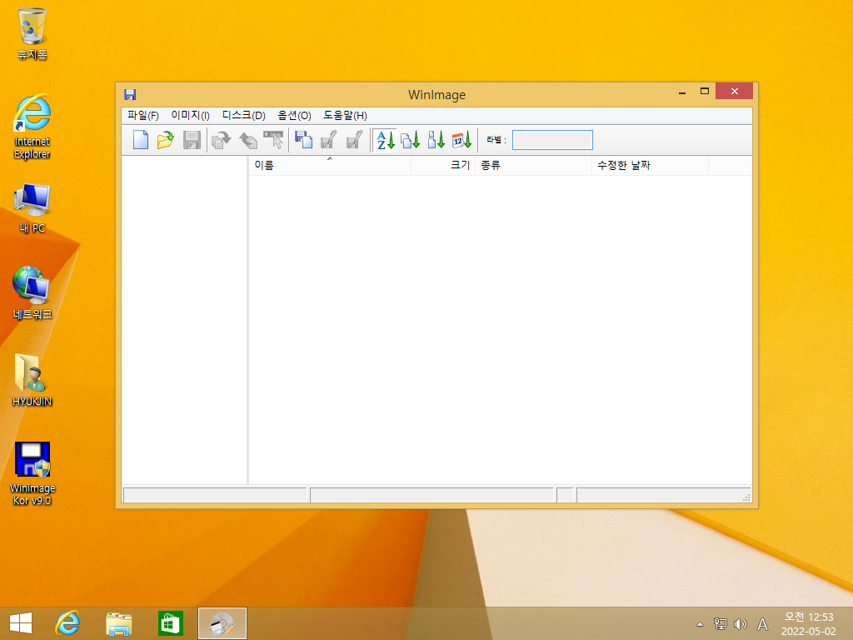The image size is (853, 640).
Task: Open the volume speaker tray icon
Action: [741, 624]
